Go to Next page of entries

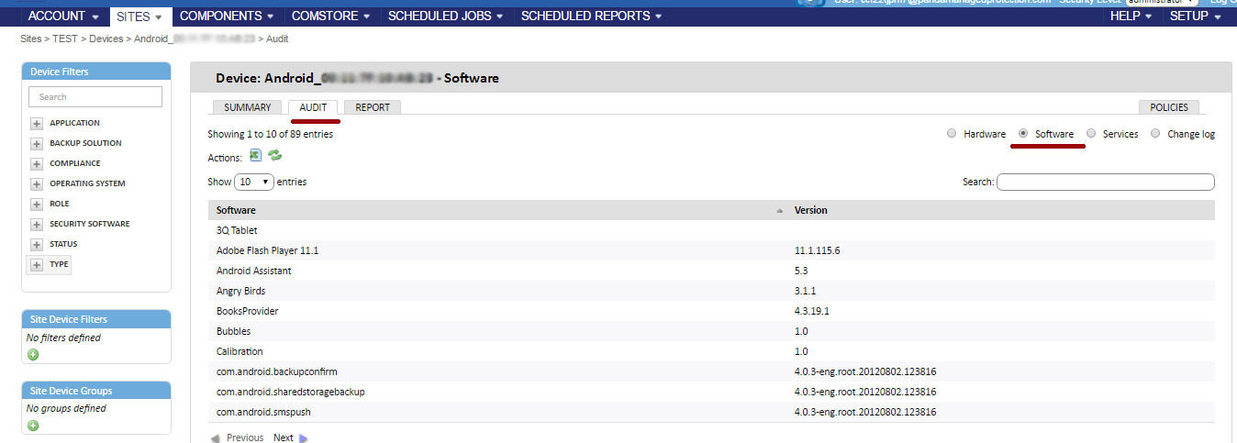[284, 437]
